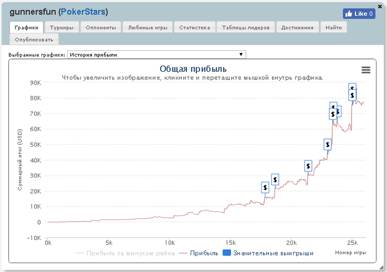
Task: Open the Оппоненты tab
Action: point(101,28)
